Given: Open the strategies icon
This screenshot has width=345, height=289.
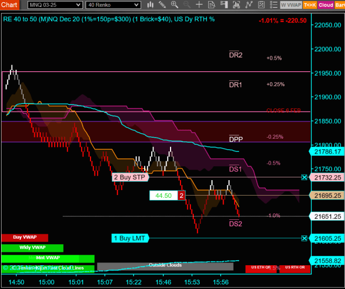Looking at the screenshot, I should 261,4.
